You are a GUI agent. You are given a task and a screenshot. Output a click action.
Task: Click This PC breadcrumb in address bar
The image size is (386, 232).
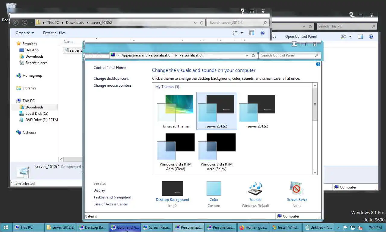53,23
